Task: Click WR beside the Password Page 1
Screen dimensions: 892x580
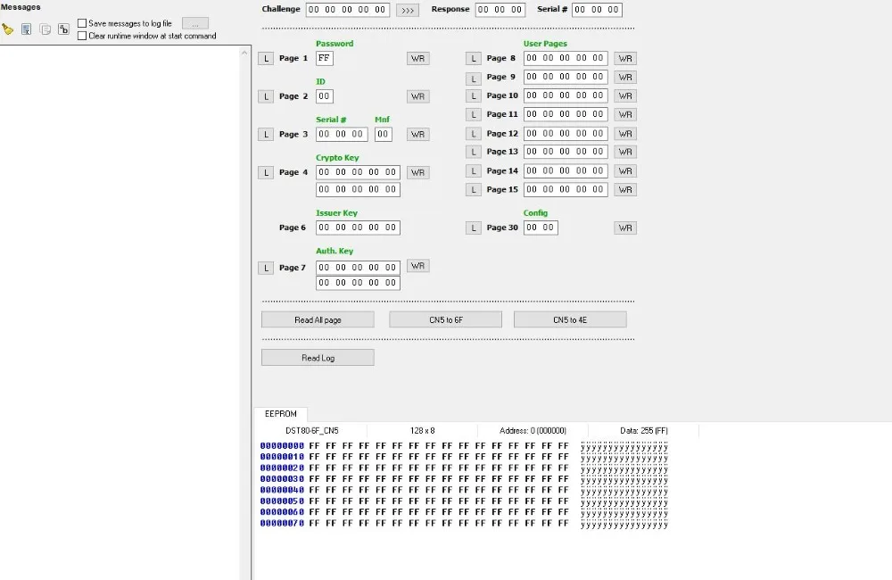Action: [x=417, y=58]
